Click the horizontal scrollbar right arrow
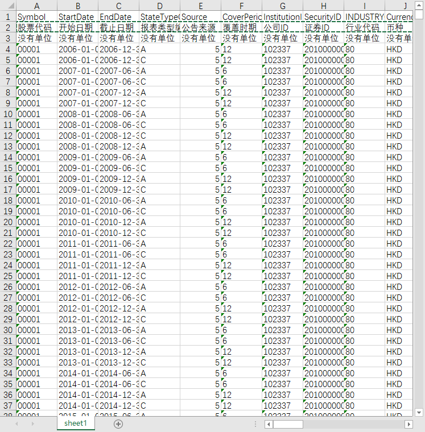The height and width of the screenshot is (432, 425). [409, 424]
